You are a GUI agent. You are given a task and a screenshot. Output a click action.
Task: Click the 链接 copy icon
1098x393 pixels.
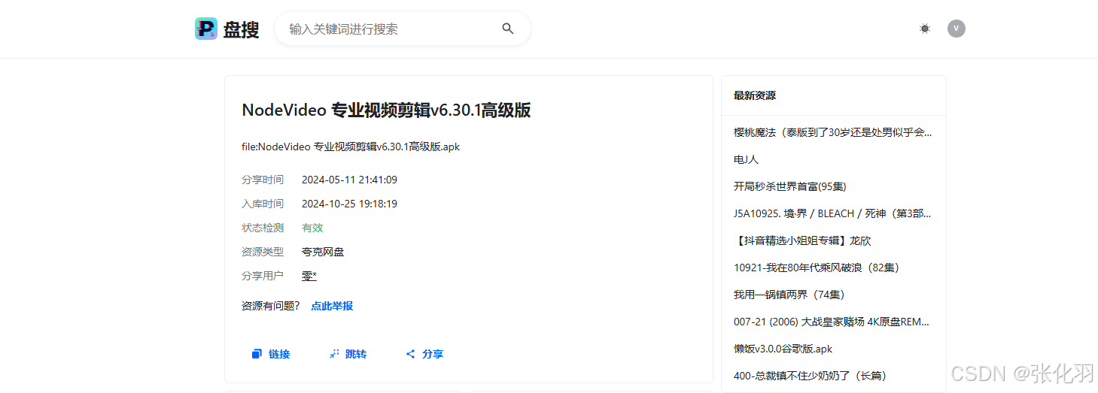click(x=257, y=354)
